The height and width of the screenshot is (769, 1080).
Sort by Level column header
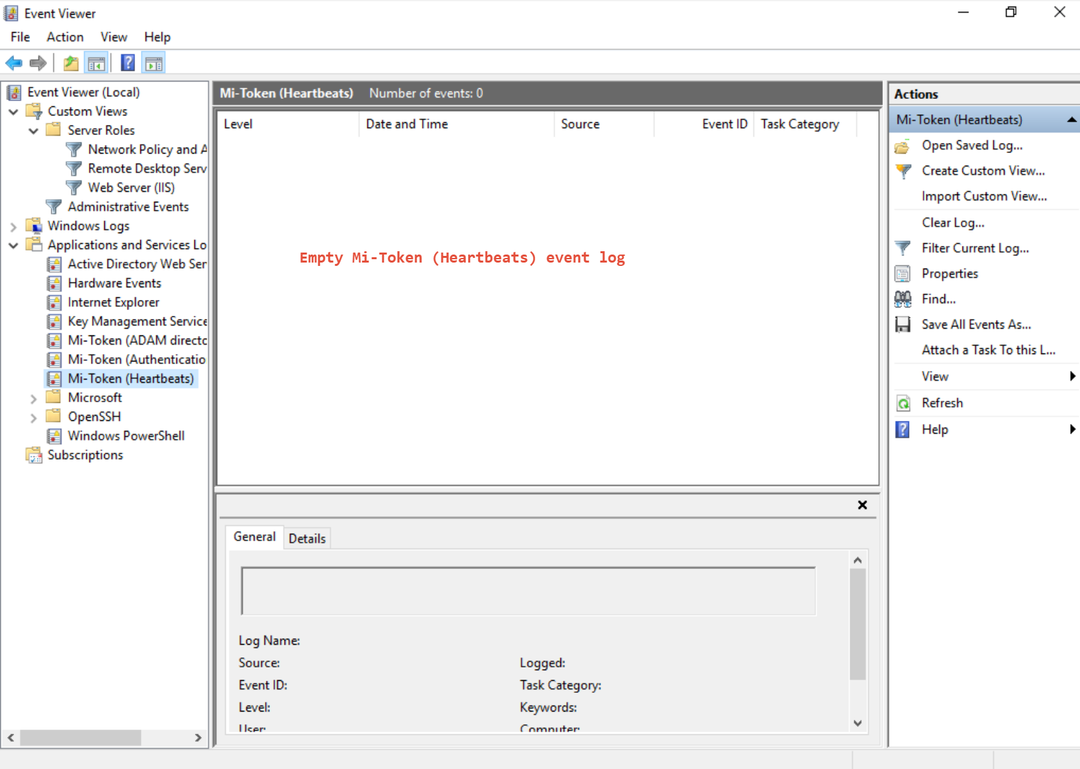click(289, 124)
